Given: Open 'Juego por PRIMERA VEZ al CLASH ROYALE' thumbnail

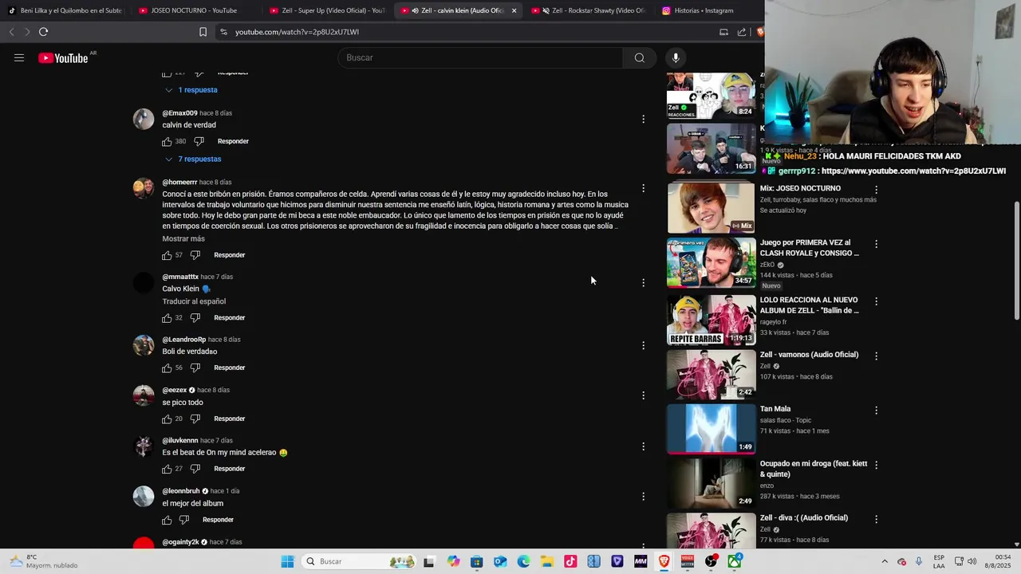Looking at the screenshot, I should pos(711,262).
